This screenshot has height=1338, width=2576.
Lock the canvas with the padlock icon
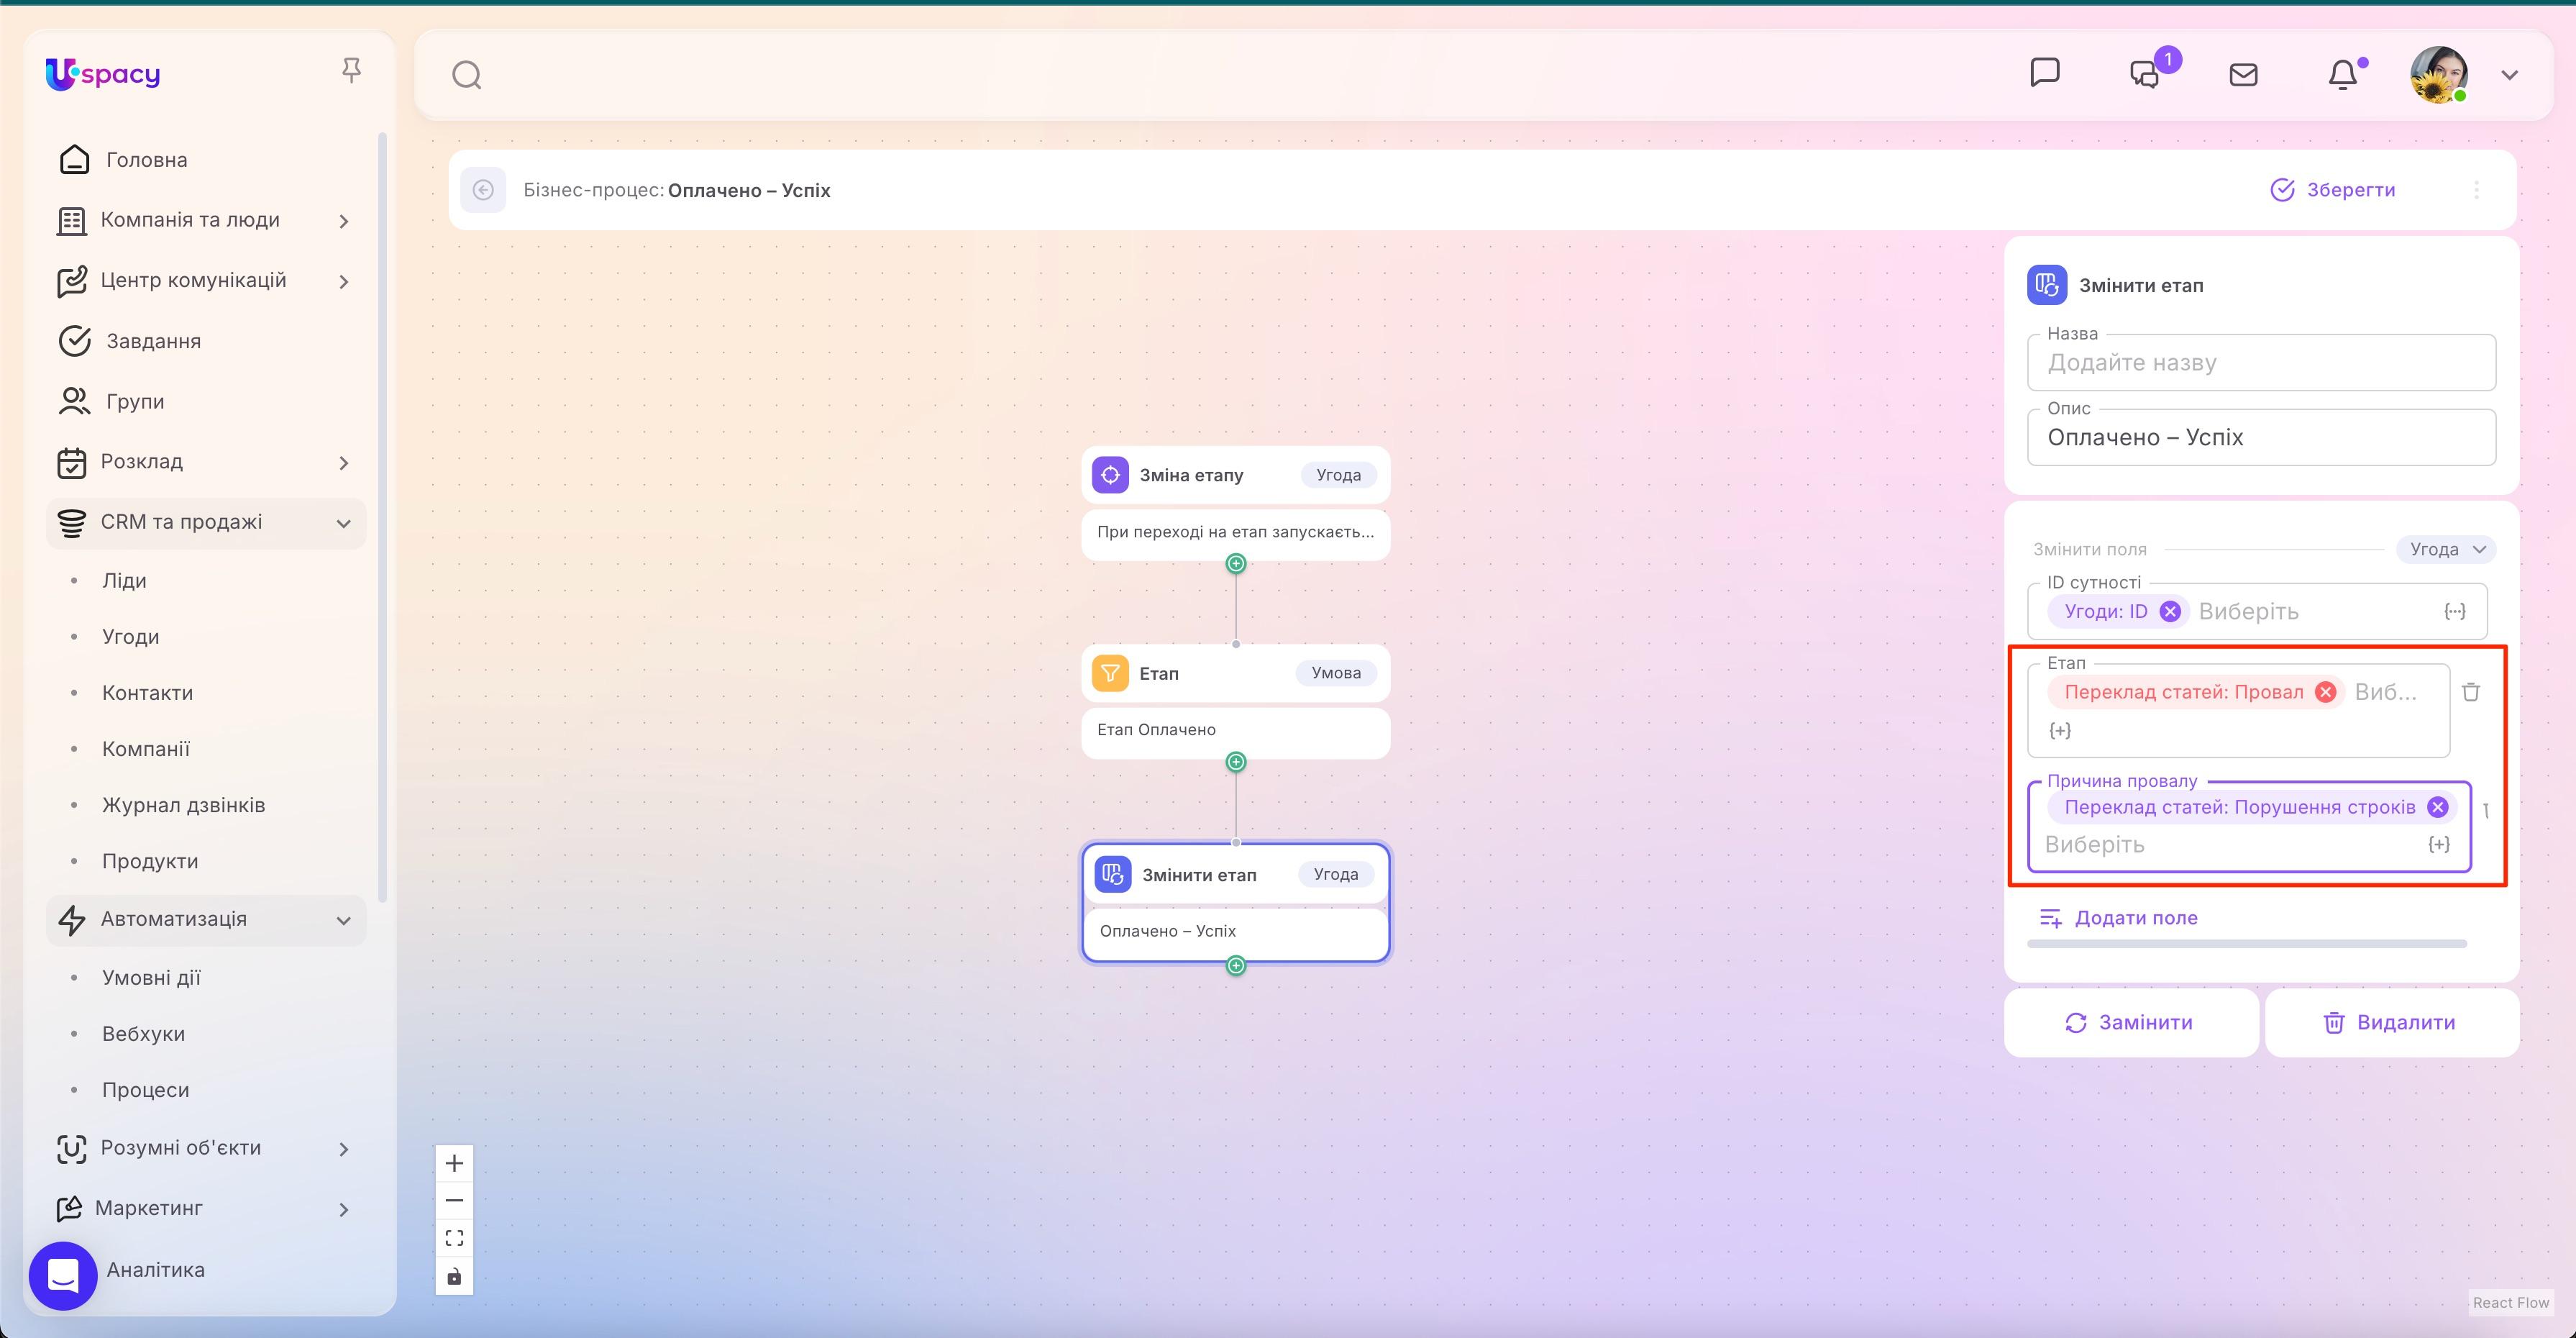coord(454,1276)
